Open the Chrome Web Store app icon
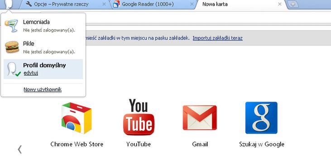This screenshot has height=163, width=331. tap(77, 118)
